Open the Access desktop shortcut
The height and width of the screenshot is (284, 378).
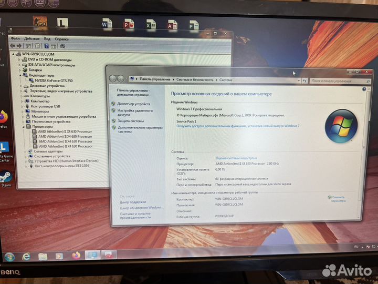coord(172,25)
